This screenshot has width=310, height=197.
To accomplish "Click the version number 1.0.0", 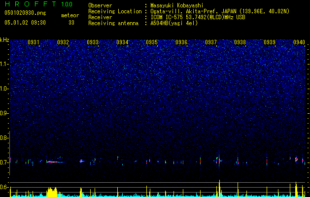I will coord(67,4).
